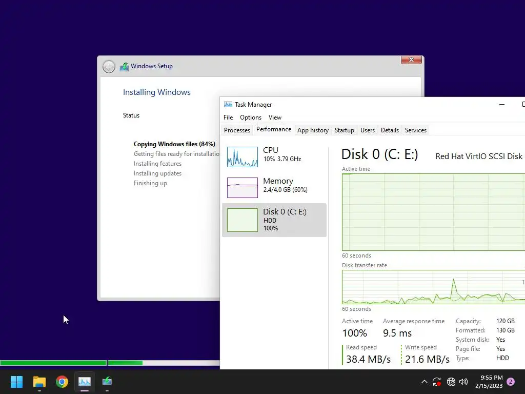This screenshot has width=525, height=394.
Task: Activate Windows Setup's taskbar icon
Action: click(107, 382)
